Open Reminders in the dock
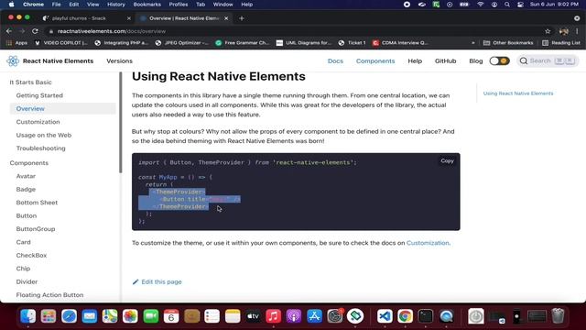 click(212, 316)
